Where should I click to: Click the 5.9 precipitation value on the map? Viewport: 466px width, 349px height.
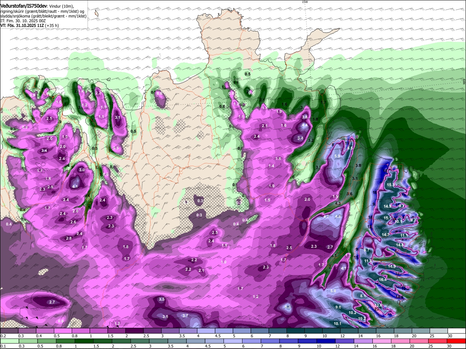(337, 156)
